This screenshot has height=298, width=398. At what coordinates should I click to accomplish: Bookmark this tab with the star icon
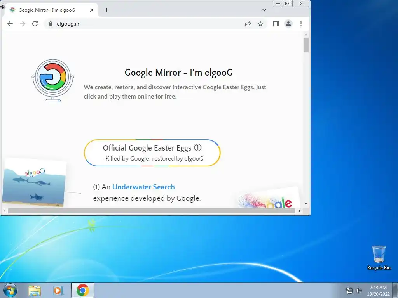[x=260, y=24]
